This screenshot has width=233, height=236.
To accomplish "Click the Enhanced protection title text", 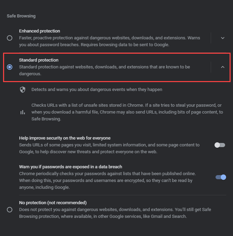I will pyautogui.click(x=39, y=31).
